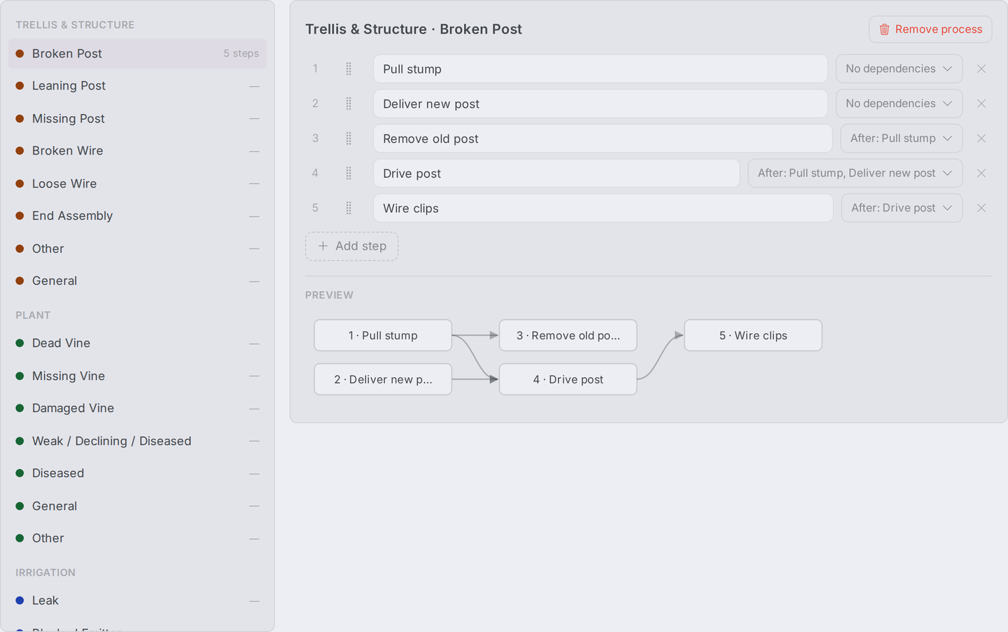This screenshot has height=632, width=1008.
Task: Select Broken Wire in the sidebar
Action: pyautogui.click(x=137, y=151)
